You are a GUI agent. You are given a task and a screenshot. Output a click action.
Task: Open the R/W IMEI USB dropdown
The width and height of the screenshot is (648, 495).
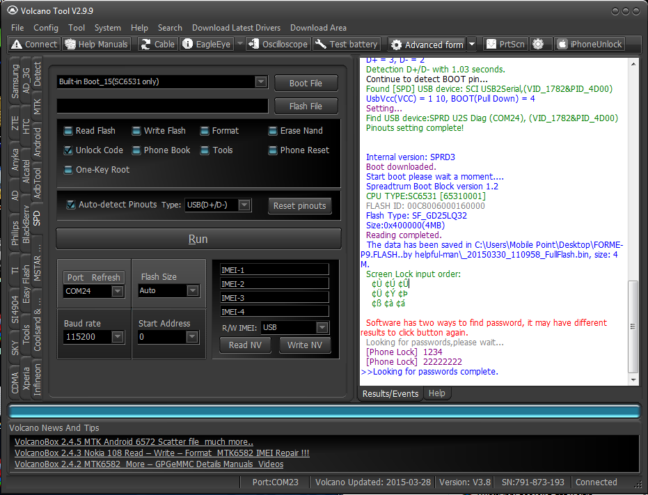[x=322, y=327]
